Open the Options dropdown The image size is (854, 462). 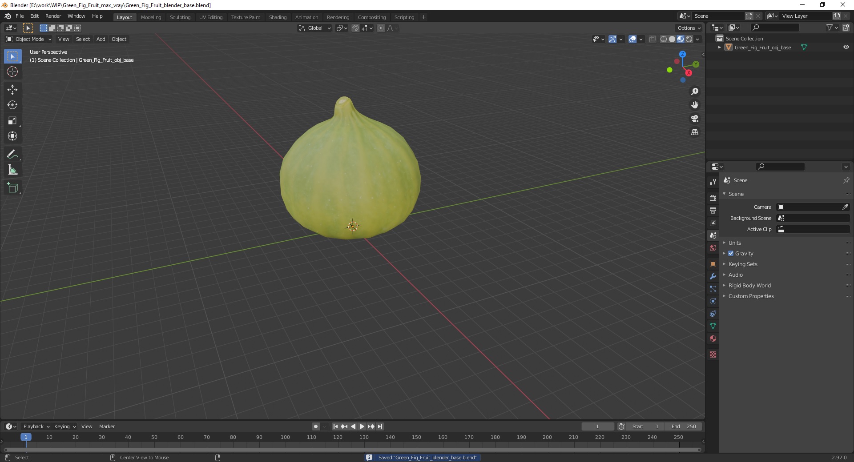[x=689, y=28]
